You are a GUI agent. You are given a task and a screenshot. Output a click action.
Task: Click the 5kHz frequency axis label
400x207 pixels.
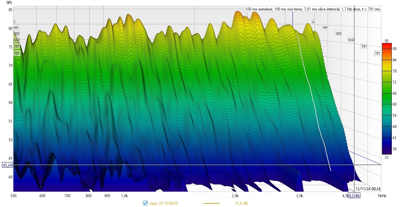point(382,196)
